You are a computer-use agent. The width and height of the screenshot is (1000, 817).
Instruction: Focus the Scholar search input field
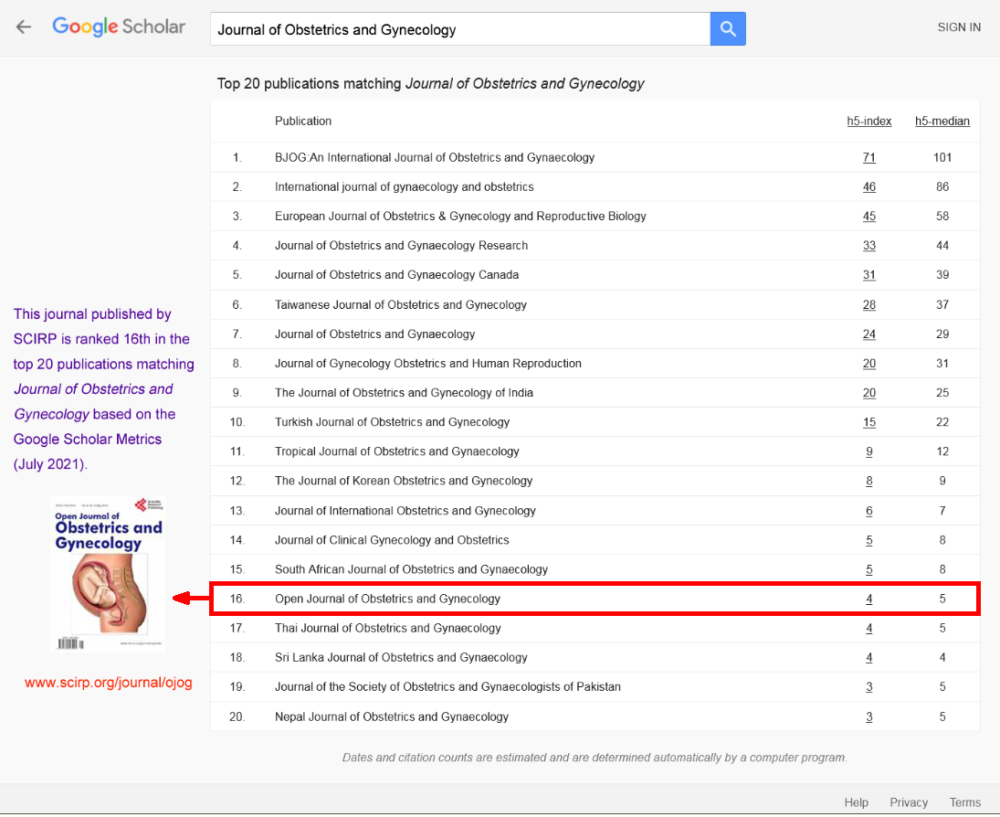pyautogui.click(x=460, y=29)
